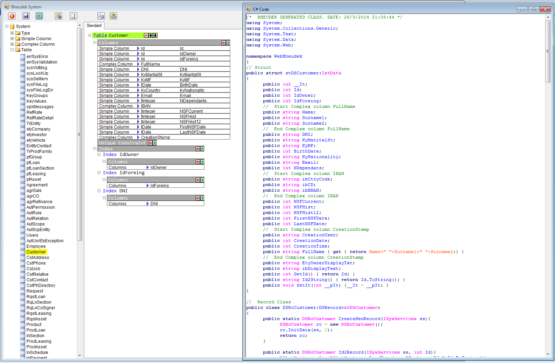Click the blank page New document icon
This screenshot has height=363, width=555.
[x=73, y=16]
